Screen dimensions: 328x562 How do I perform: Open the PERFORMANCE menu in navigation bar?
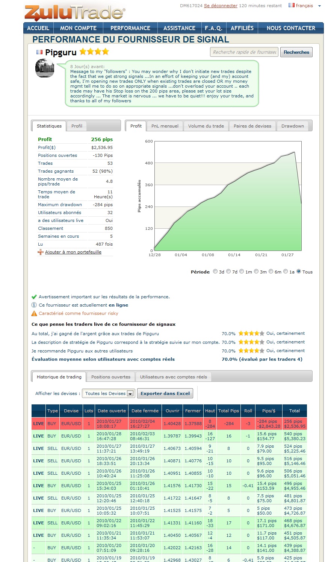coord(130,28)
